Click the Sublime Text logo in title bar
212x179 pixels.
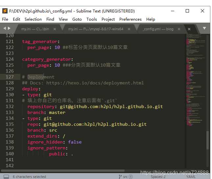point(5,11)
